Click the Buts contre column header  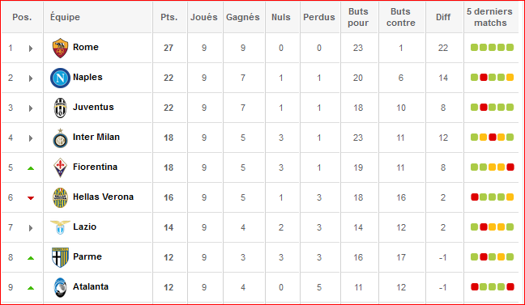point(401,17)
